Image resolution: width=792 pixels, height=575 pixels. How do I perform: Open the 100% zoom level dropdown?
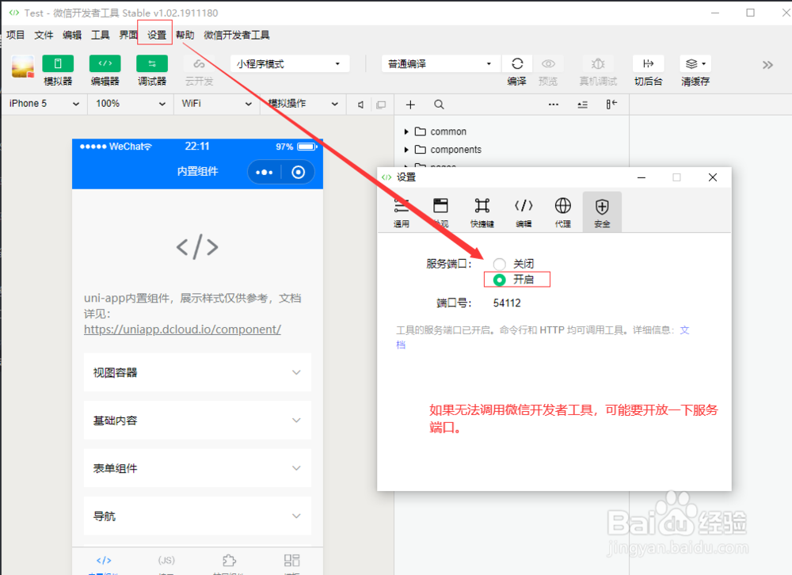click(x=130, y=104)
